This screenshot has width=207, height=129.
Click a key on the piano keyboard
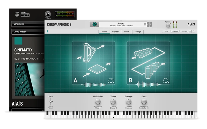121,115
